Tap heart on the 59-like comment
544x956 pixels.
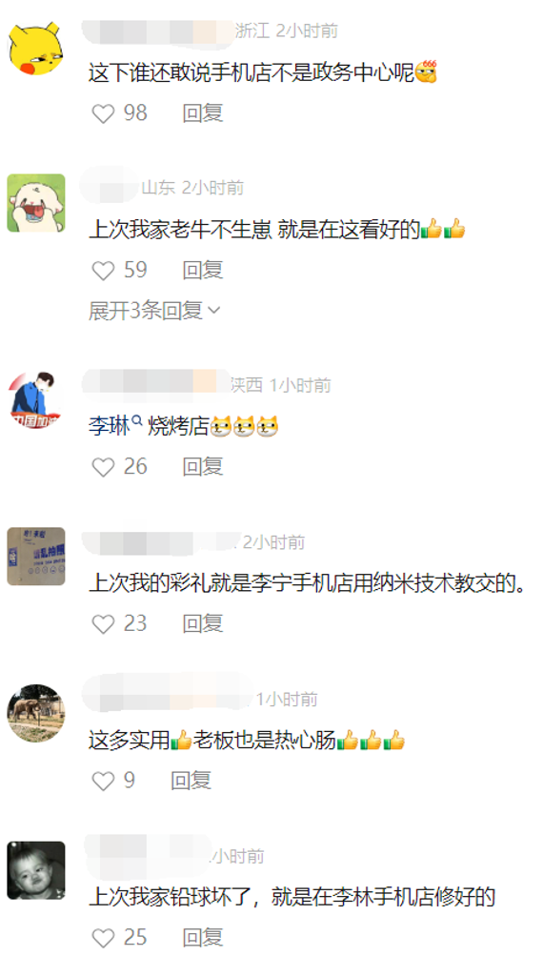(x=103, y=270)
